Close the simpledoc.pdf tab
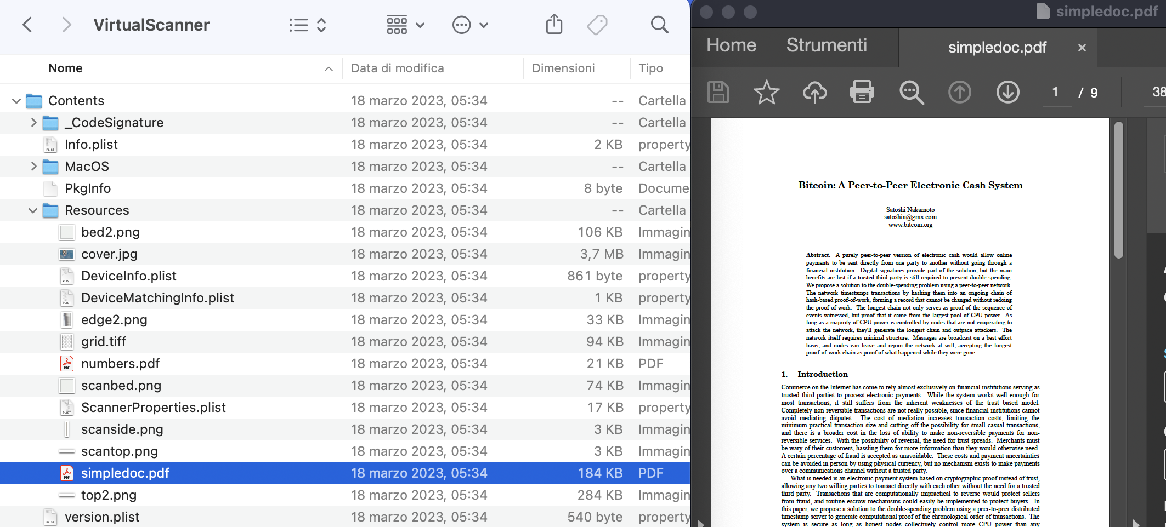The width and height of the screenshot is (1166, 527). point(1082,48)
